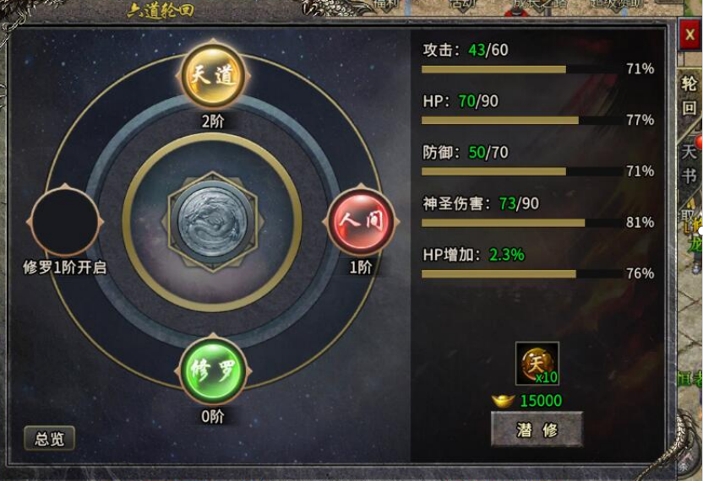The width and height of the screenshot is (703, 481).
Task: Click the 六道轮回 panel title
Action: click(161, 10)
